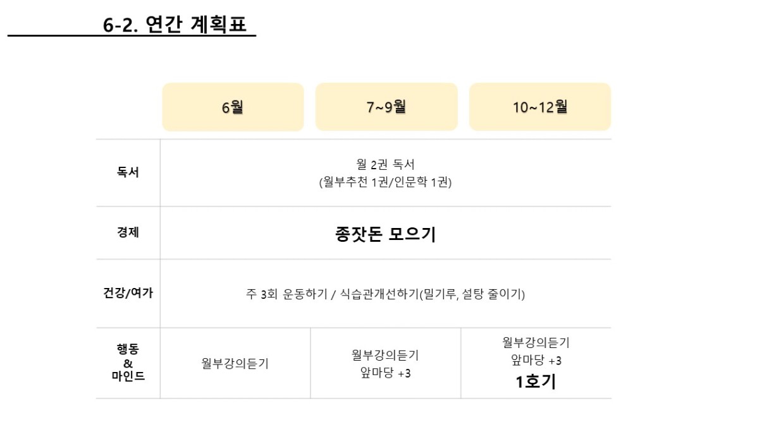Click the 행동 & 마인드 row label
Screen dimensions: 769x432
tap(128, 363)
